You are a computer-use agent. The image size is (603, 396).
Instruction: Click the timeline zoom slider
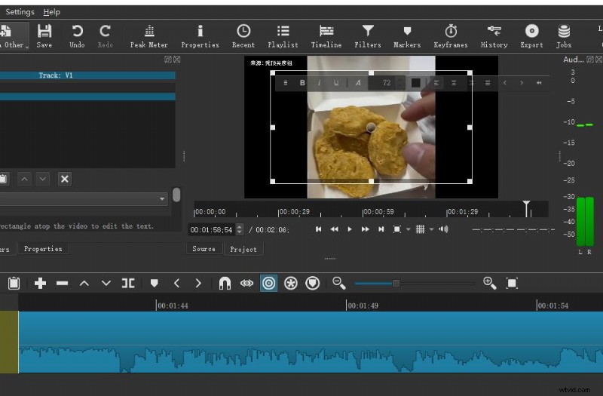pos(414,284)
